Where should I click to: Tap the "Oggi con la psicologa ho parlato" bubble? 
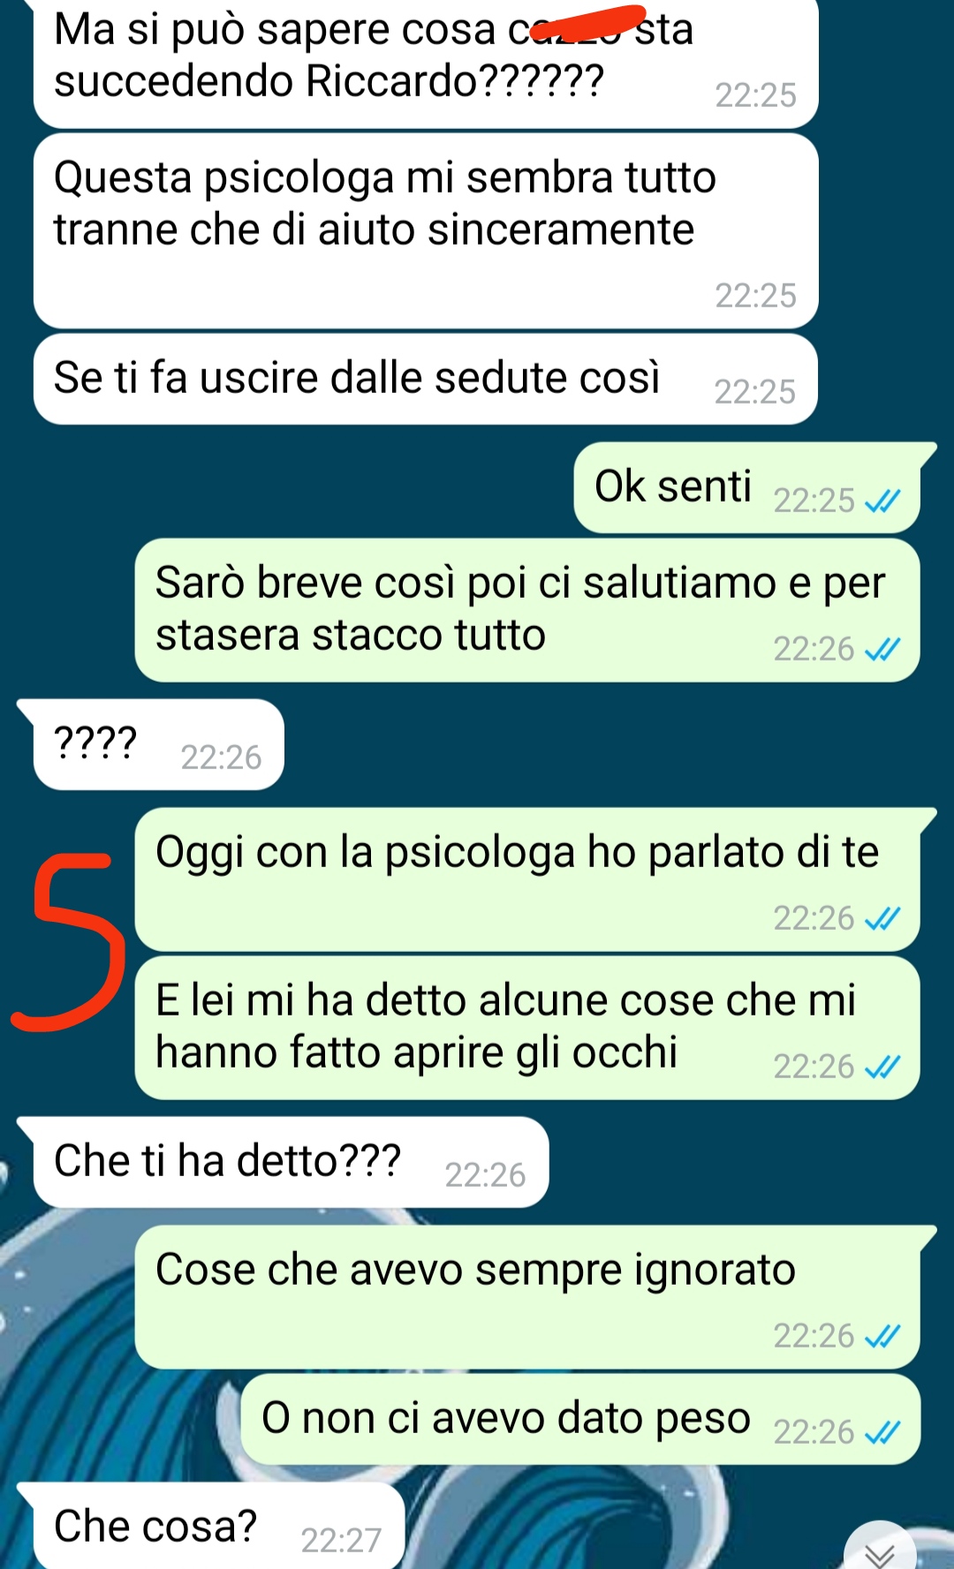point(527,879)
